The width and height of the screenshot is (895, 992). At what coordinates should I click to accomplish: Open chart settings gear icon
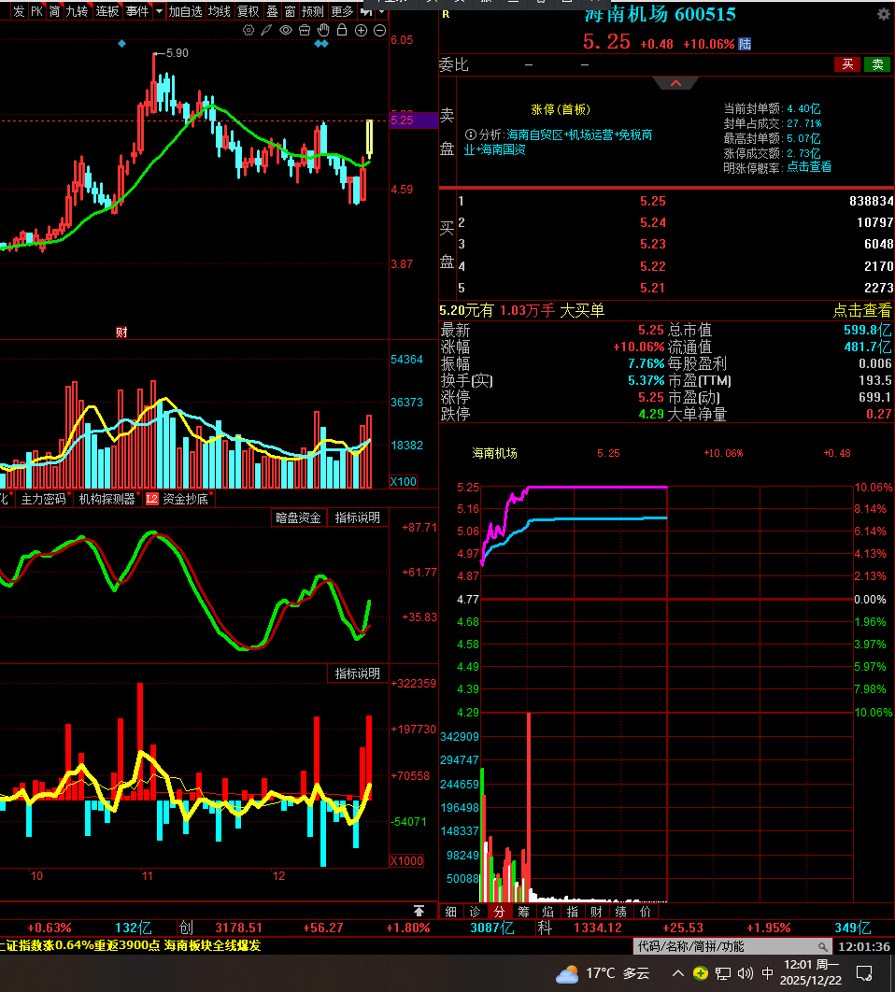pyautogui.click(x=249, y=31)
